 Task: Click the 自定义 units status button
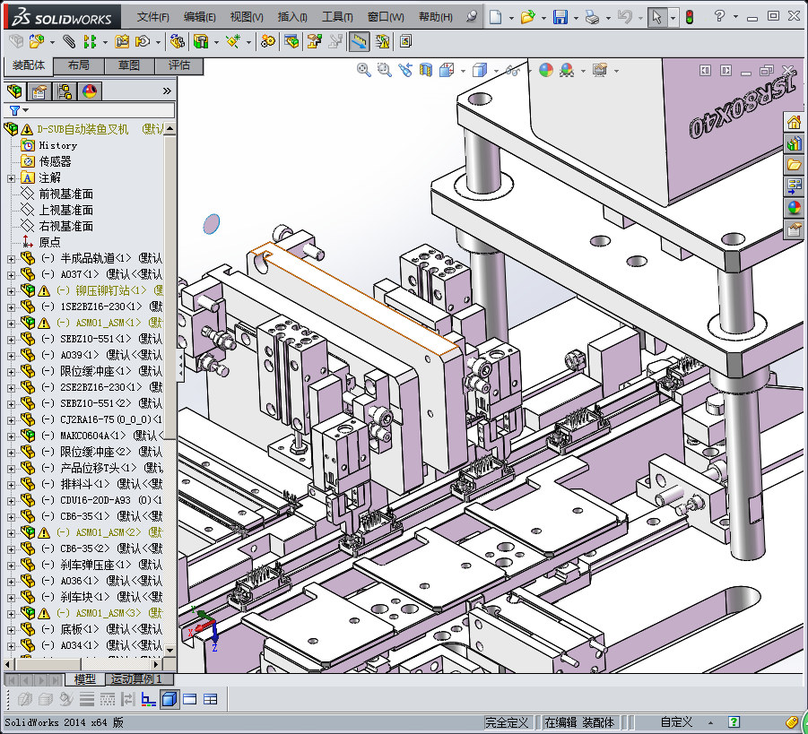tap(676, 722)
